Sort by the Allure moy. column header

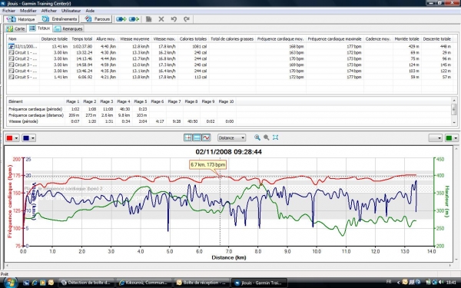(106, 39)
